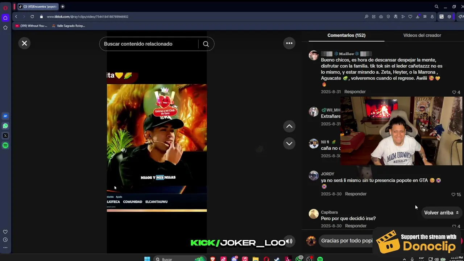Like Mailov's comment heart
This screenshot has height=261, width=464.
click(454, 92)
